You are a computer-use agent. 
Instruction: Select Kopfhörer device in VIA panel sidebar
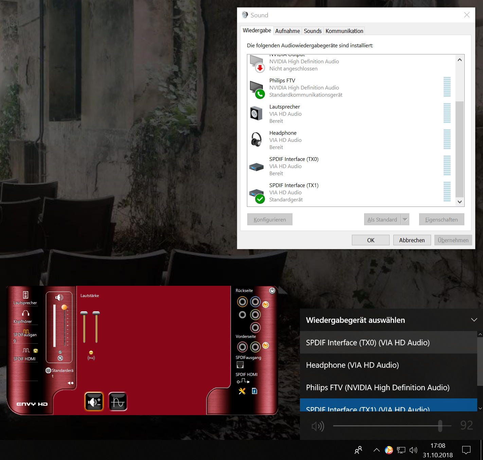(x=25, y=316)
